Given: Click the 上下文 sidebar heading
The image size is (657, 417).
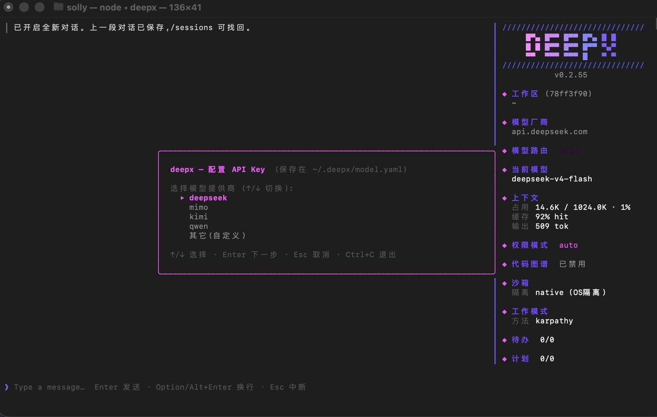Looking at the screenshot, I should (525, 198).
